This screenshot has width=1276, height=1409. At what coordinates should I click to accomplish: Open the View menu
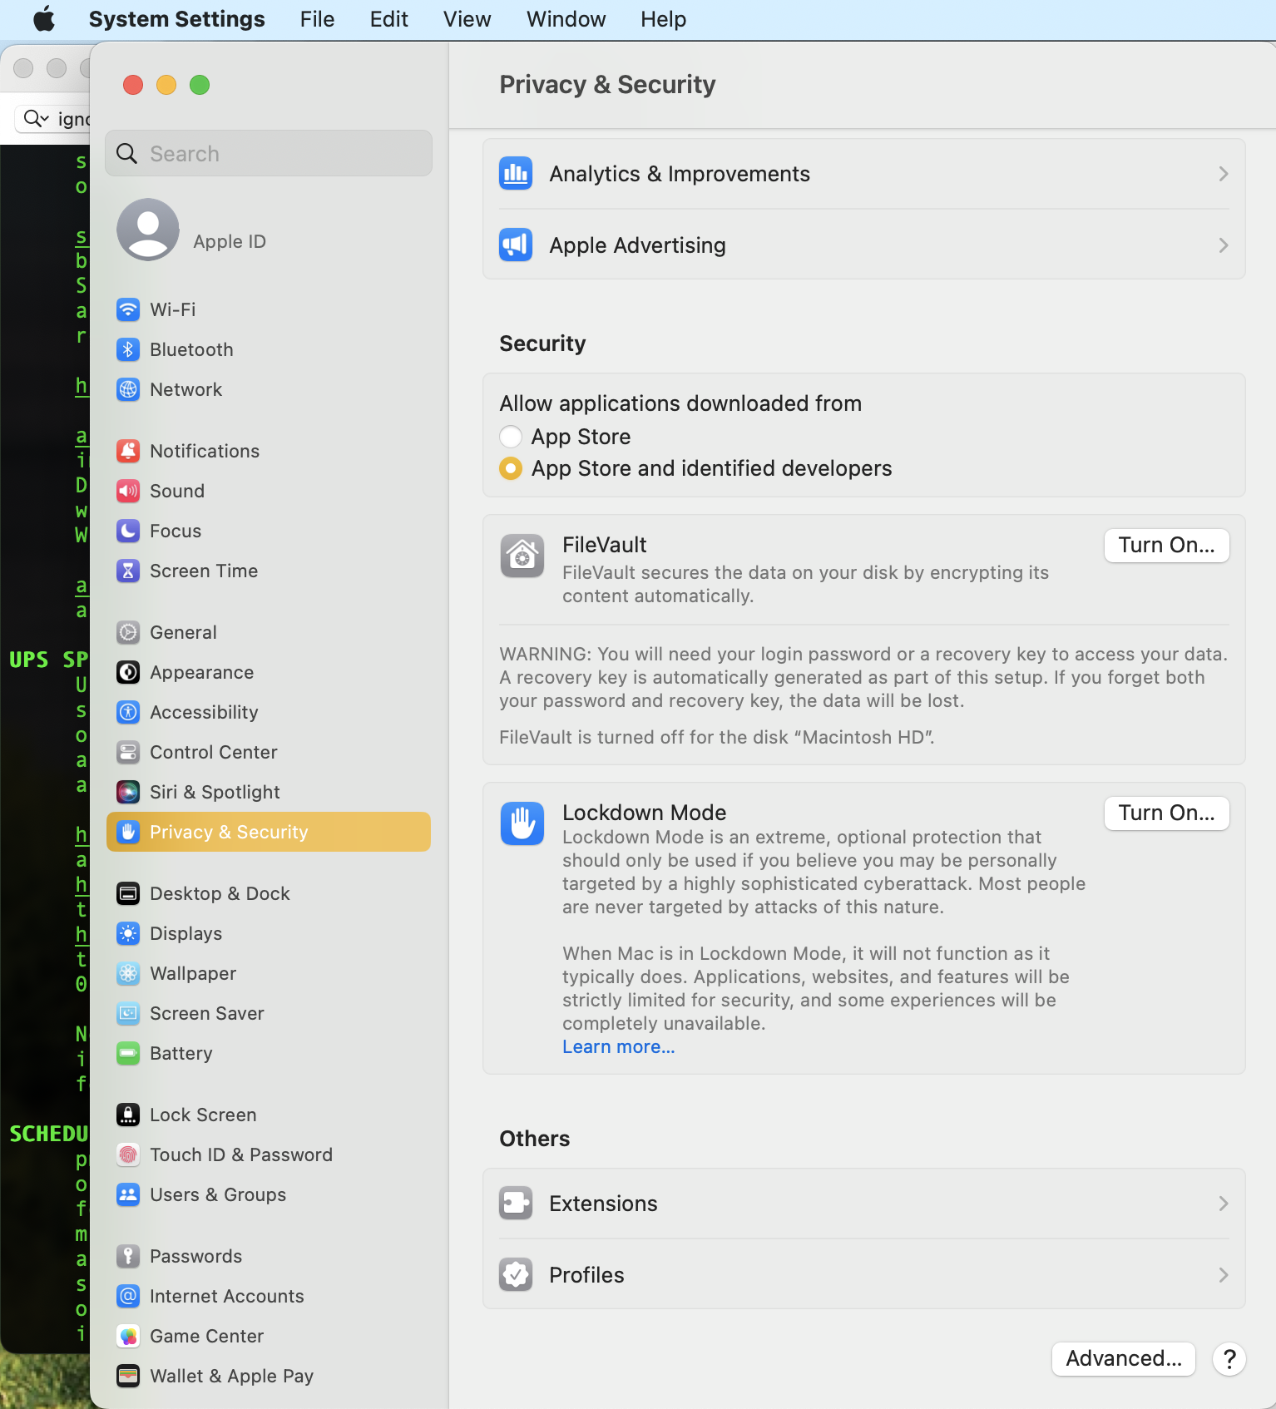coord(467,19)
